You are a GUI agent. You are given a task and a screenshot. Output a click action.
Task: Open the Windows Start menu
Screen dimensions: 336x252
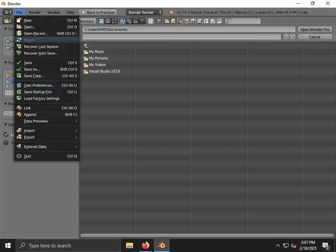click(8, 245)
